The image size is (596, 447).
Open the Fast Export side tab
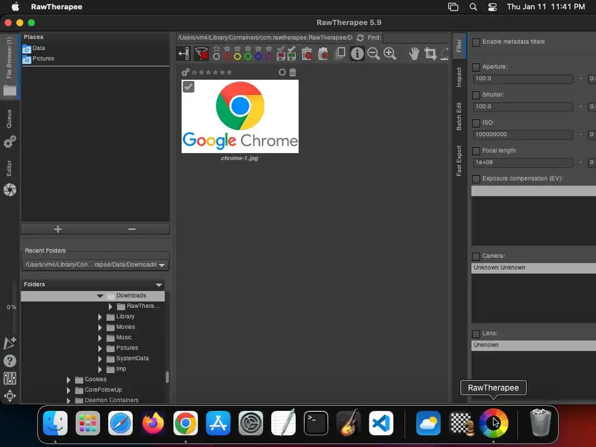point(459,161)
